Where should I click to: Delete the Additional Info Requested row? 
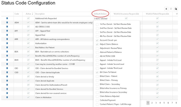(7, 19)
